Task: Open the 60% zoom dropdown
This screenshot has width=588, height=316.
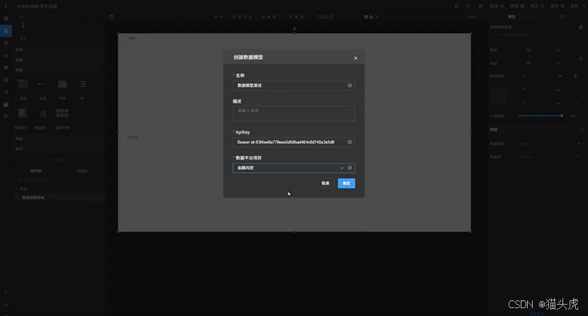Action: tap(474, 17)
